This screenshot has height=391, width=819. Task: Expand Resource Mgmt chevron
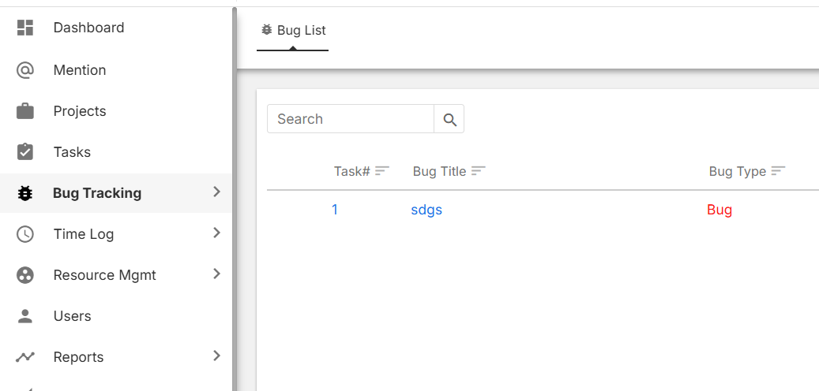(217, 274)
